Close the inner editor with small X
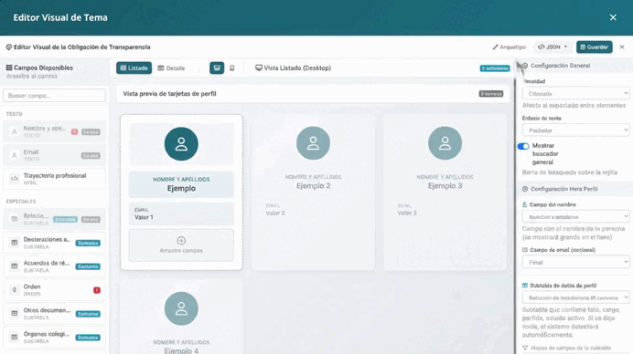Viewport: 633px width, 354px height. [x=622, y=47]
